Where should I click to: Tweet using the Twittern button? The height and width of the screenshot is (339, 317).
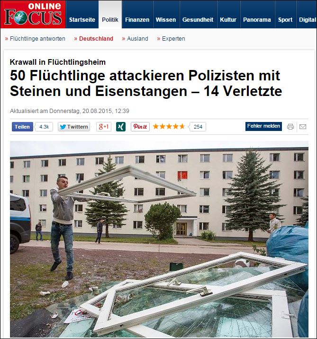point(74,127)
